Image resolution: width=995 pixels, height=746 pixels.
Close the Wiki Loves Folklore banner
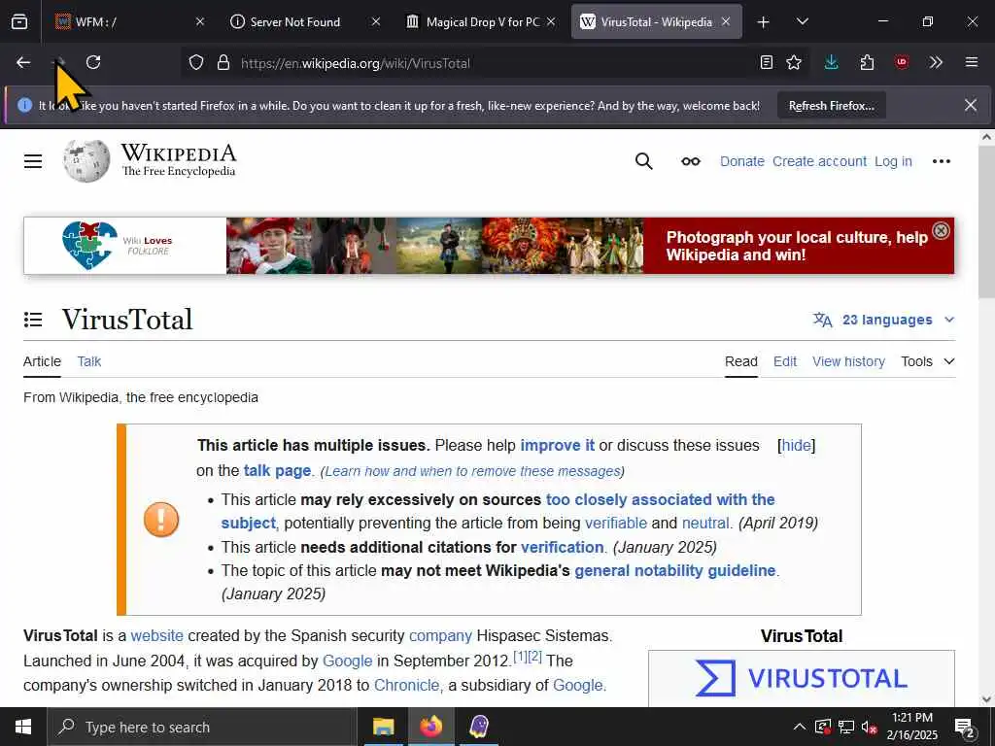point(941,230)
